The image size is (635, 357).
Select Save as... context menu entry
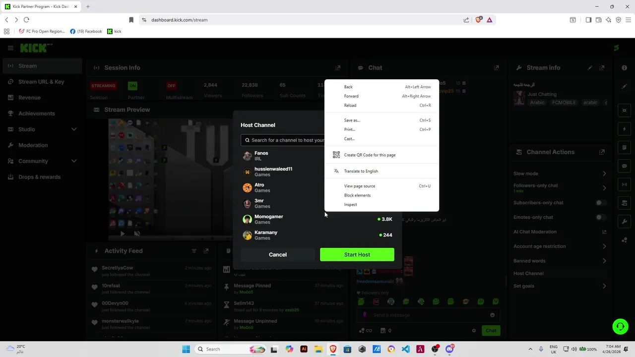coord(381,120)
